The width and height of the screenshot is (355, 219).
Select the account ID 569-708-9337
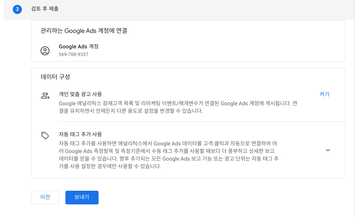(x=74, y=54)
